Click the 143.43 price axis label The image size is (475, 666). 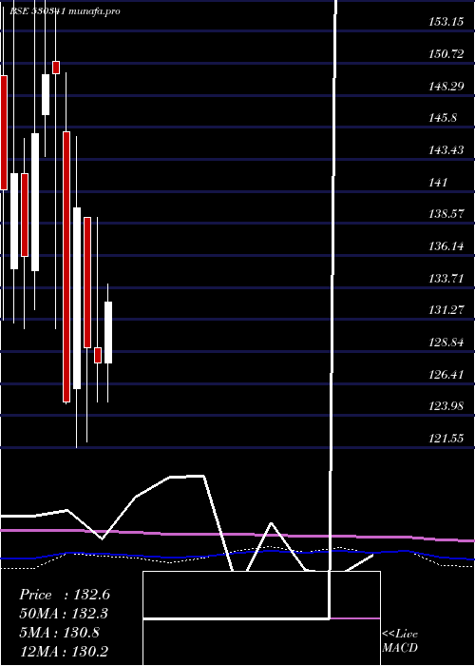(446, 150)
